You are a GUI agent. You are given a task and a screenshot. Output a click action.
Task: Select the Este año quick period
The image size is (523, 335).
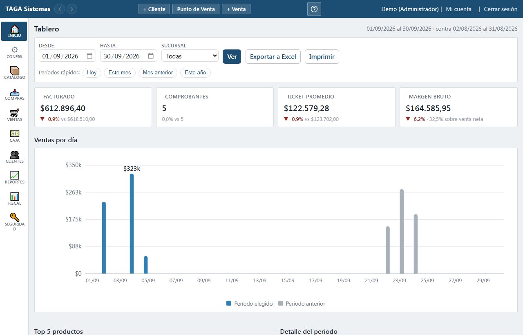coord(196,72)
